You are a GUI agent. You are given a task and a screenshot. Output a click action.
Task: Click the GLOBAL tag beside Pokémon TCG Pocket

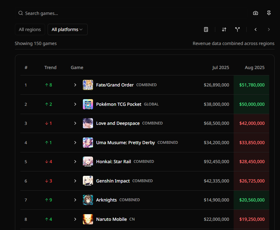(151, 104)
